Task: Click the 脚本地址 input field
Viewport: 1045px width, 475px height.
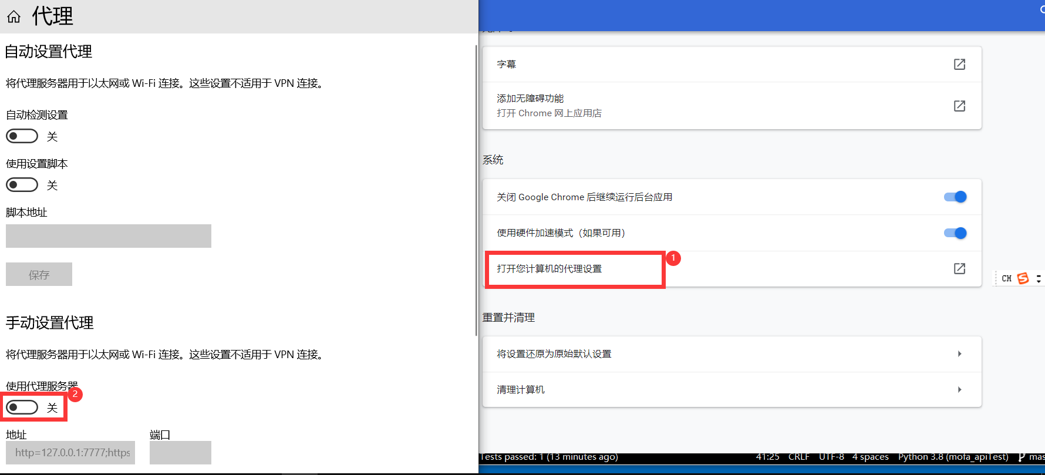Action: 109,236
